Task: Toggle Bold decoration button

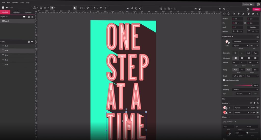Action: [x=235, y=53]
